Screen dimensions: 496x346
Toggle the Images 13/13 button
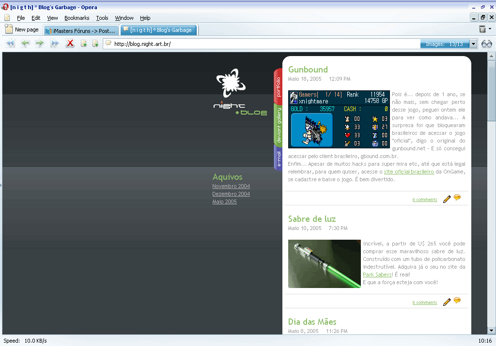click(x=445, y=44)
